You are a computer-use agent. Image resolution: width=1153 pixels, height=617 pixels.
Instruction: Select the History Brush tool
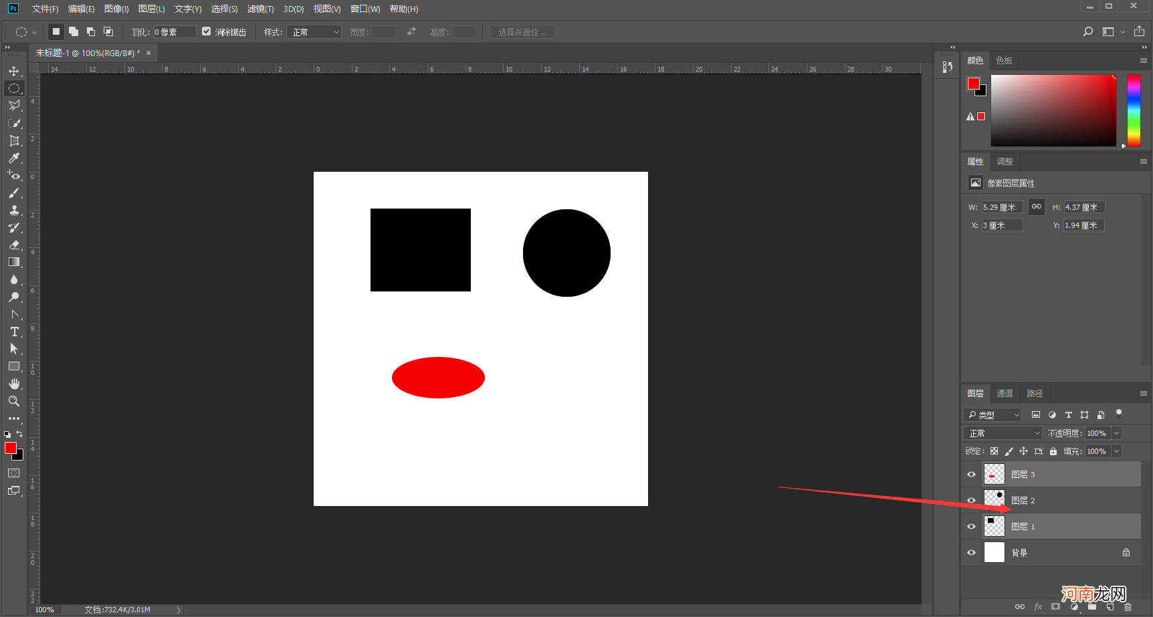(x=14, y=227)
